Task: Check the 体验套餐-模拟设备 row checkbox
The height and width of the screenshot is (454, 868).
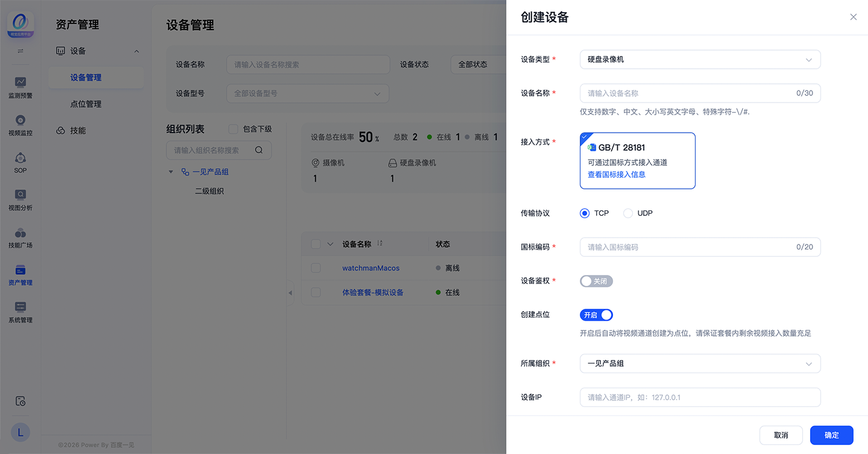Action: (x=316, y=292)
